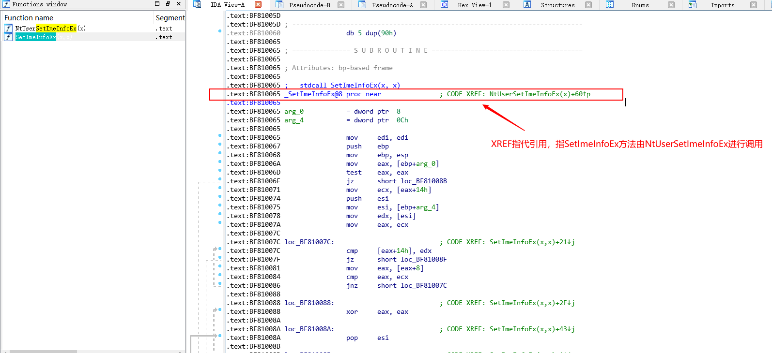Close the Structures tab
This screenshot has height=353, width=772.
pyautogui.click(x=588, y=5)
